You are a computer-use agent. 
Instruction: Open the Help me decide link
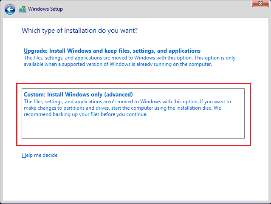tap(40, 155)
